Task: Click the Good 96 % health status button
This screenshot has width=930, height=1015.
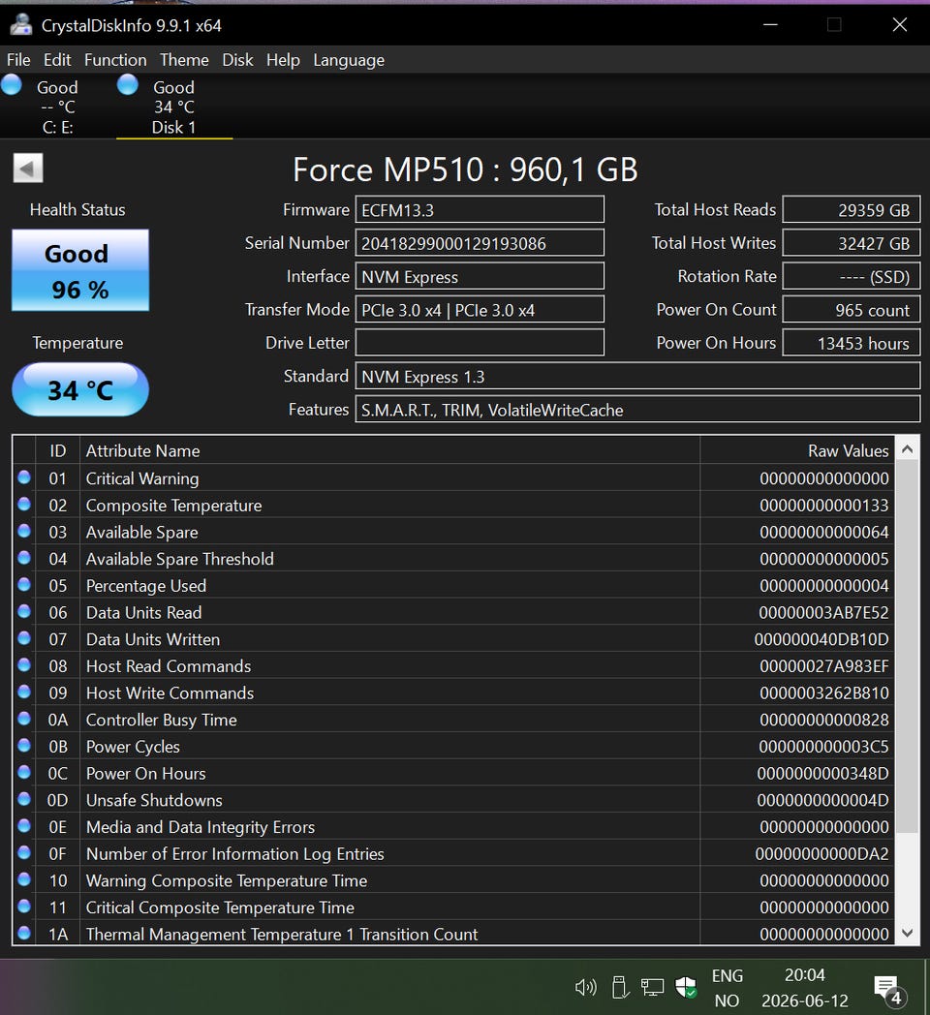Action: 80,270
